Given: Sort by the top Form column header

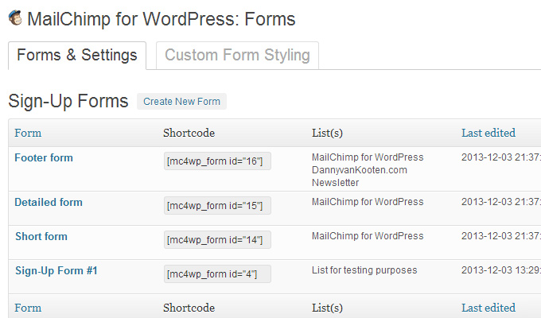Looking at the screenshot, I should click(x=28, y=133).
